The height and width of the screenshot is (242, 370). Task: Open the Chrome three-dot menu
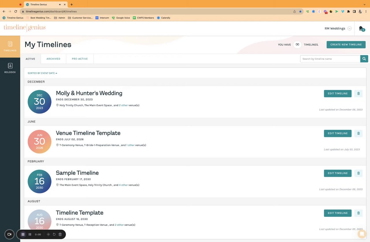pos(366,12)
